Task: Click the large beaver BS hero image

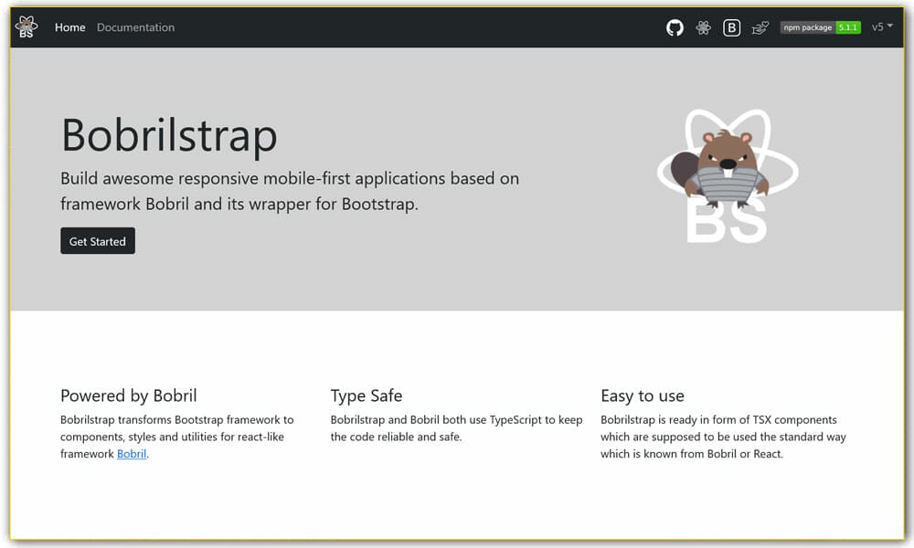Action: [x=728, y=177]
